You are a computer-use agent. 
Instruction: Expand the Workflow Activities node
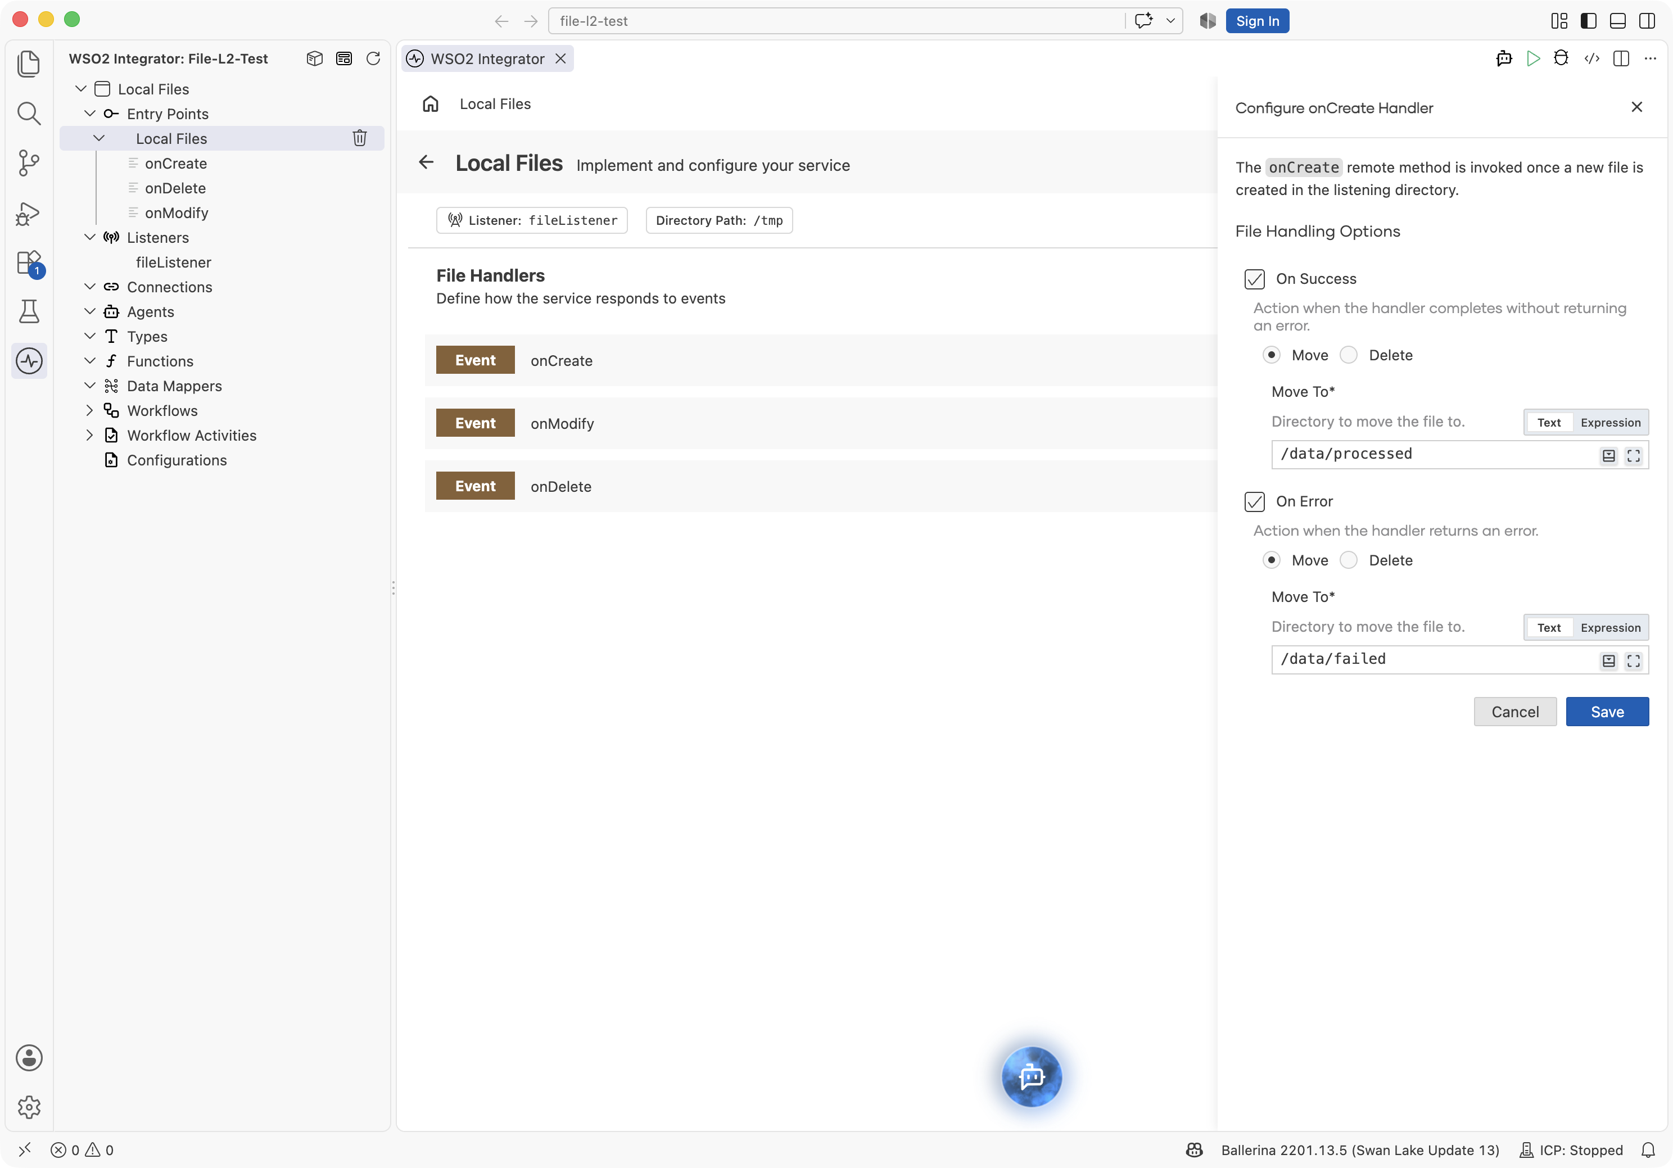89,435
